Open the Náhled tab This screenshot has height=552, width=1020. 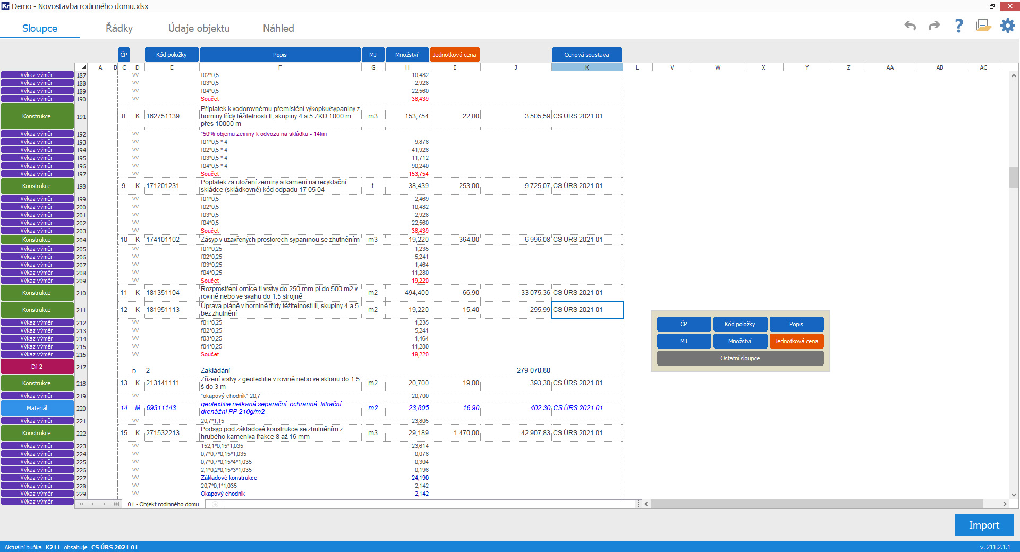278,28
